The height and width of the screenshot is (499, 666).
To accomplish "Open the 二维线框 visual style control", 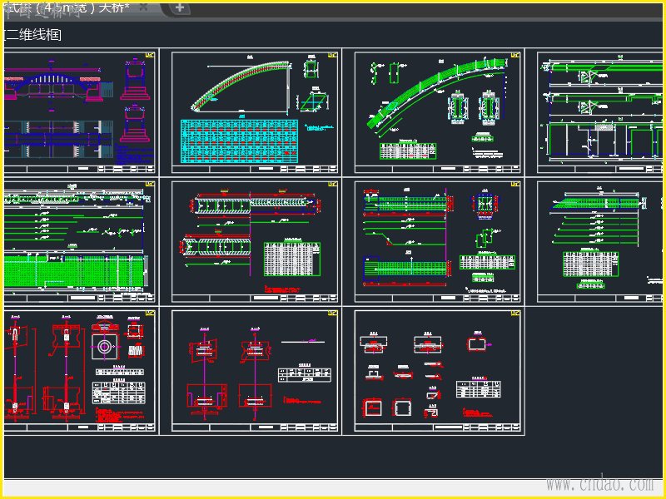I will [x=33, y=35].
